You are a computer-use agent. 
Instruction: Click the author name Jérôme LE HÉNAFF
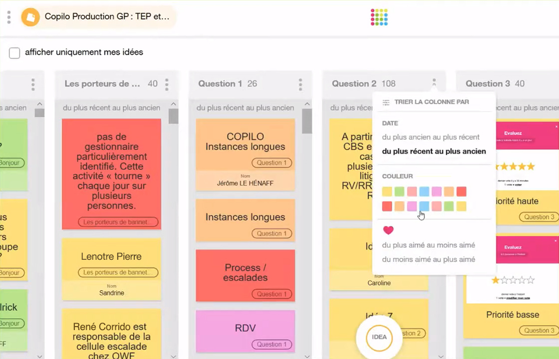(245, 183)
